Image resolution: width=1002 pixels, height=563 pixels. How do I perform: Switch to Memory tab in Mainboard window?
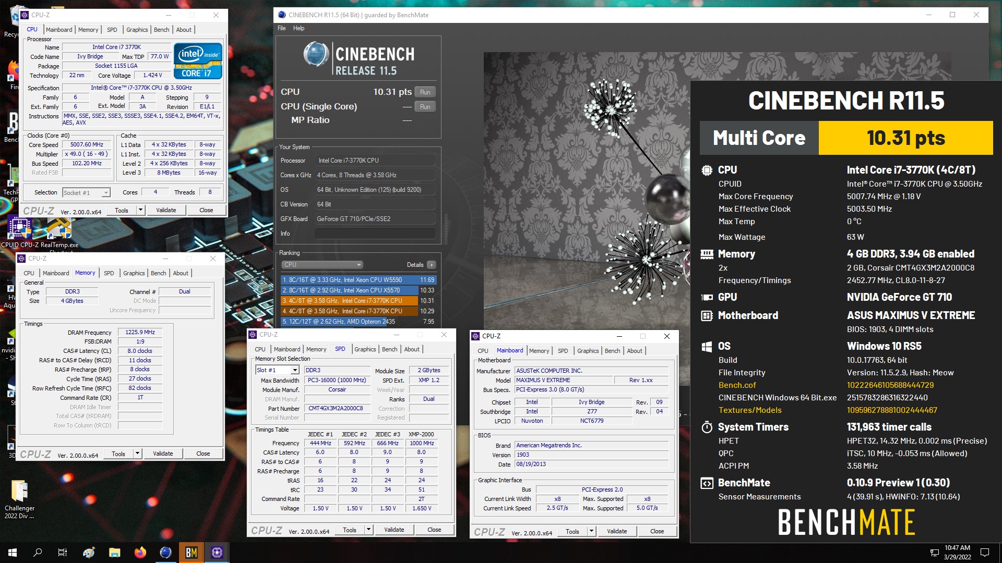(x=539, y=351)
